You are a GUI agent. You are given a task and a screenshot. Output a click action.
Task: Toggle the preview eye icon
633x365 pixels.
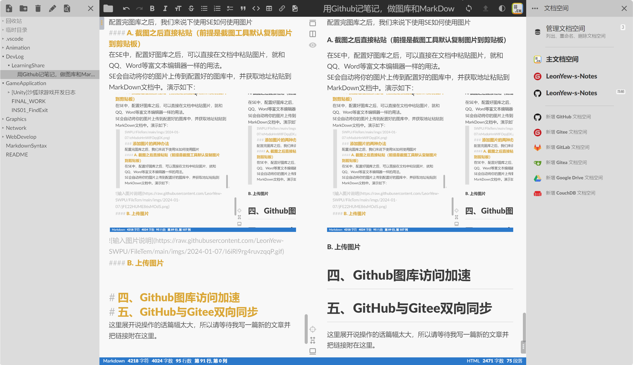(313, 45)
